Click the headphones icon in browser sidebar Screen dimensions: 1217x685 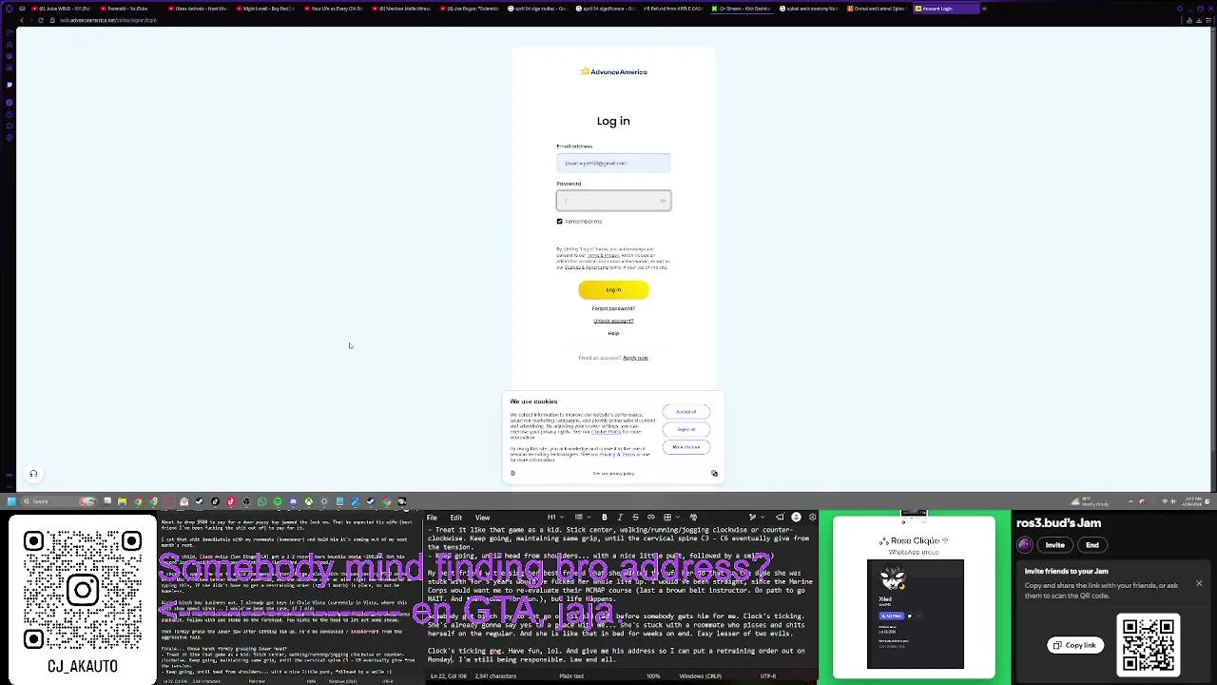point(33,474)
